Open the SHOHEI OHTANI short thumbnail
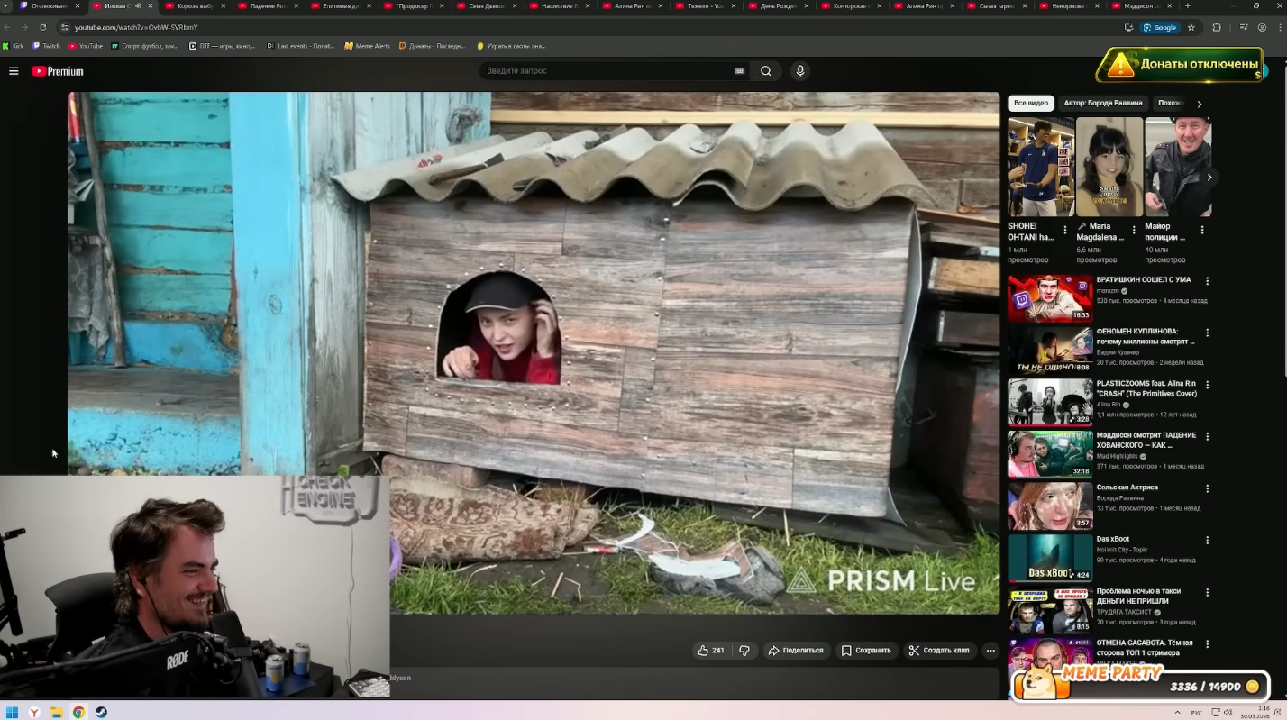1287x720 pixels. tap(1041, 167)
